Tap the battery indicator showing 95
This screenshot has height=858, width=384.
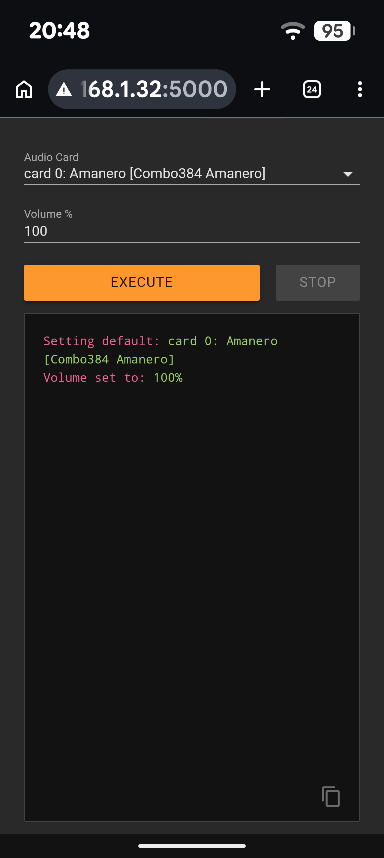[x=334, y=31]
